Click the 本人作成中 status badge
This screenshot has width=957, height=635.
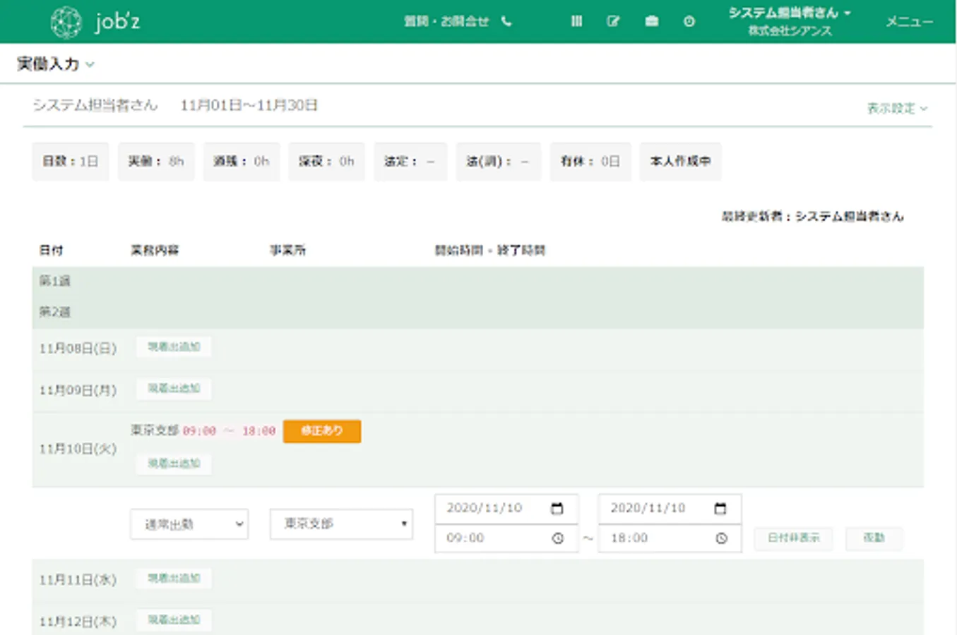[680, 162]
